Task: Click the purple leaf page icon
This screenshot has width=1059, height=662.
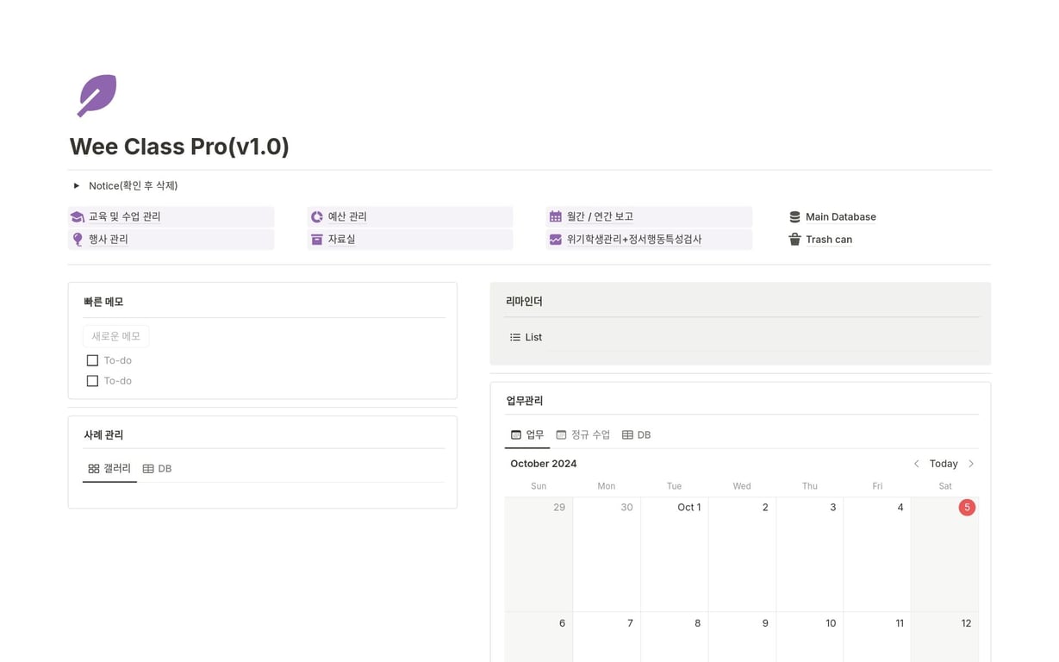Action: 97,95
